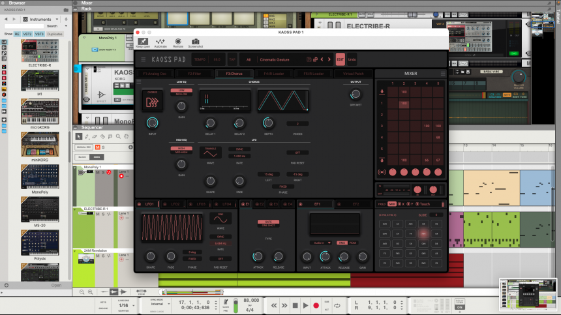Viewport: 561px width, 315px height.
Task: Open the Automate tool in KAOSS PAD window
Action: pyautogui.click(x=160, y=42)
